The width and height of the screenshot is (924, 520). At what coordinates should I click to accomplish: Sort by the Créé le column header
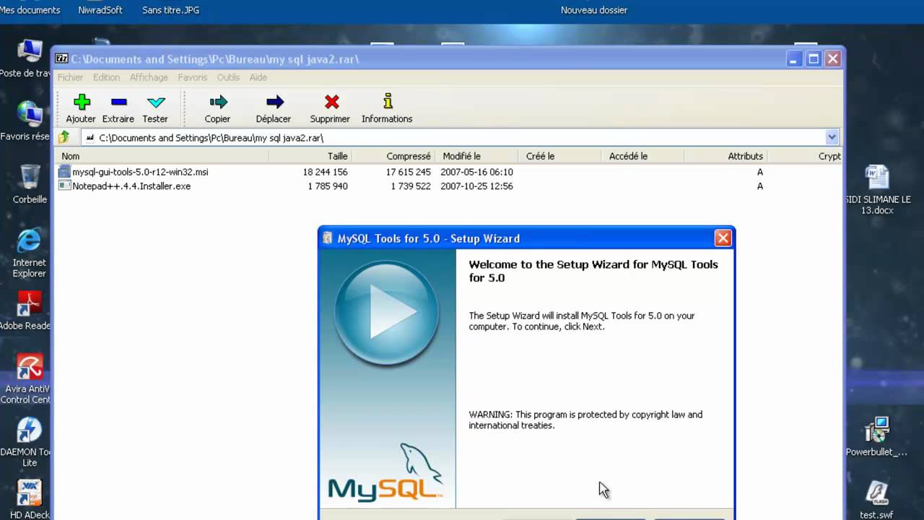tap(559, 156)
